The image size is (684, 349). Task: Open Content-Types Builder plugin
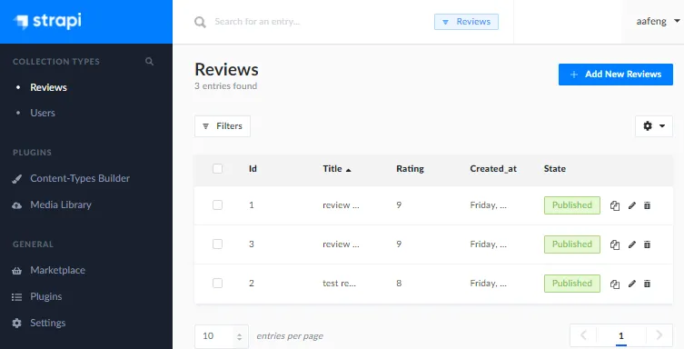(x=80, y=178)
